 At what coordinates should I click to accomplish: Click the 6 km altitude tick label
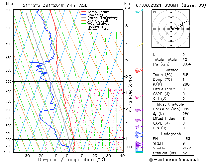pyautogui.click(x=127, y=60)
